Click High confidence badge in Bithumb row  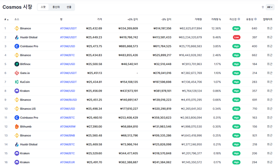(x=236, y=126)
